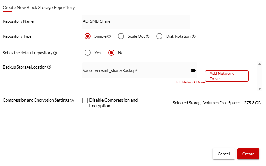Click the help icon beside Scale Out
Image resolution: width=266 pixels, height=166 pixels.
[148, 36]
